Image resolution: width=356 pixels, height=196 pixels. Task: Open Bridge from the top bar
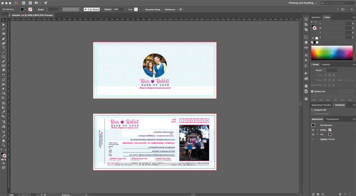click(x=24, y=3)
